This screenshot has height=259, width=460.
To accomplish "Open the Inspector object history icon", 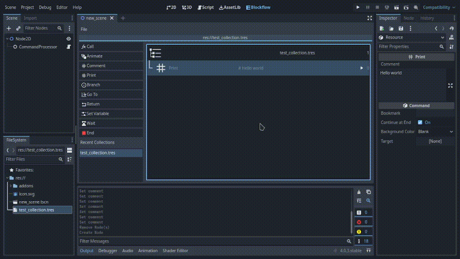I will pos(451,28).
